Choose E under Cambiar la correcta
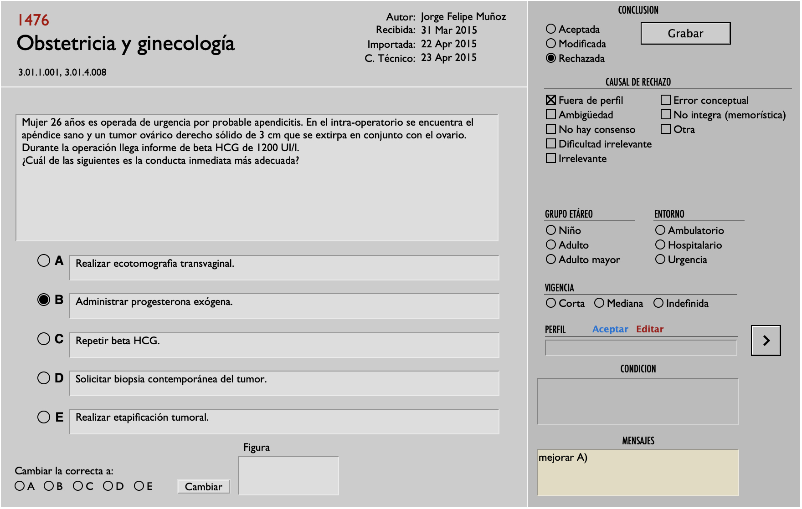This screenshot has height=509, width=802. pos(139,486)
